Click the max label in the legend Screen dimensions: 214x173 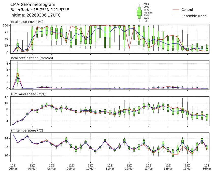tap(146, 4)
